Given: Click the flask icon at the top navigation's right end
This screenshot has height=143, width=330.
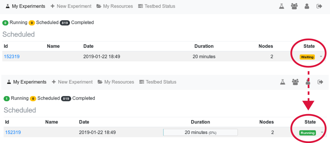Looking at the screenshot, I should click(282, 6).
